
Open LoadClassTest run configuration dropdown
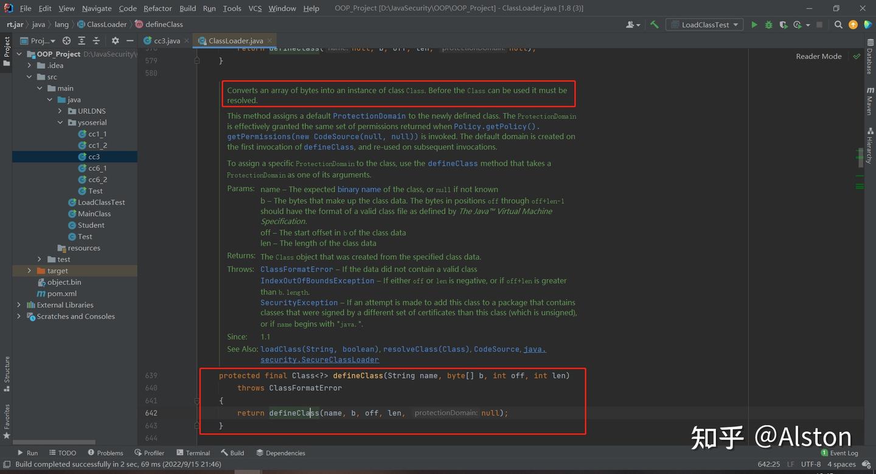(x=704, y=25)
